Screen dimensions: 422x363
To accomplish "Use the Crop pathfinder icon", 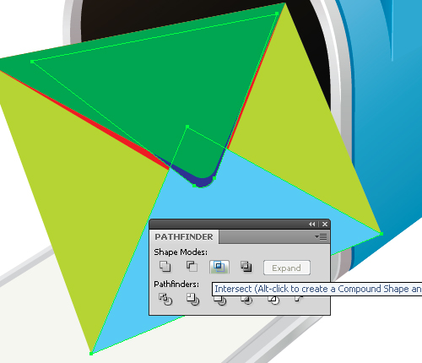I will pos(246,301).
